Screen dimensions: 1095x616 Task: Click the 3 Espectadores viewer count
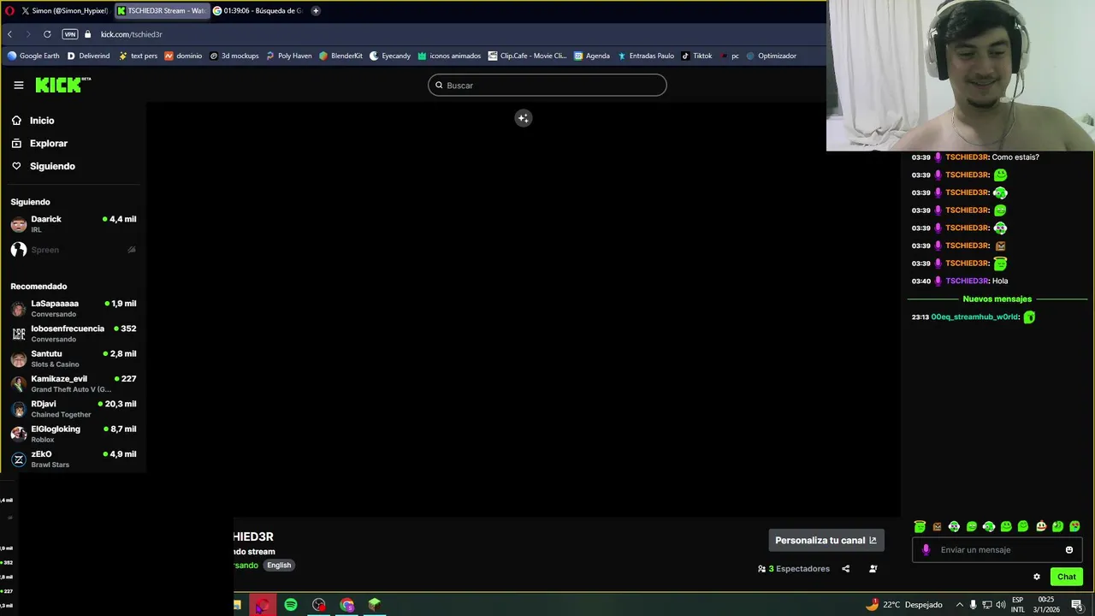(794, 568)
